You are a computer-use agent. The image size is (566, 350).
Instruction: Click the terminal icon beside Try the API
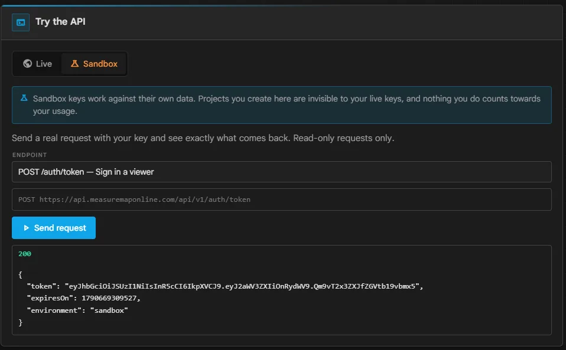(x=21, y=22)
